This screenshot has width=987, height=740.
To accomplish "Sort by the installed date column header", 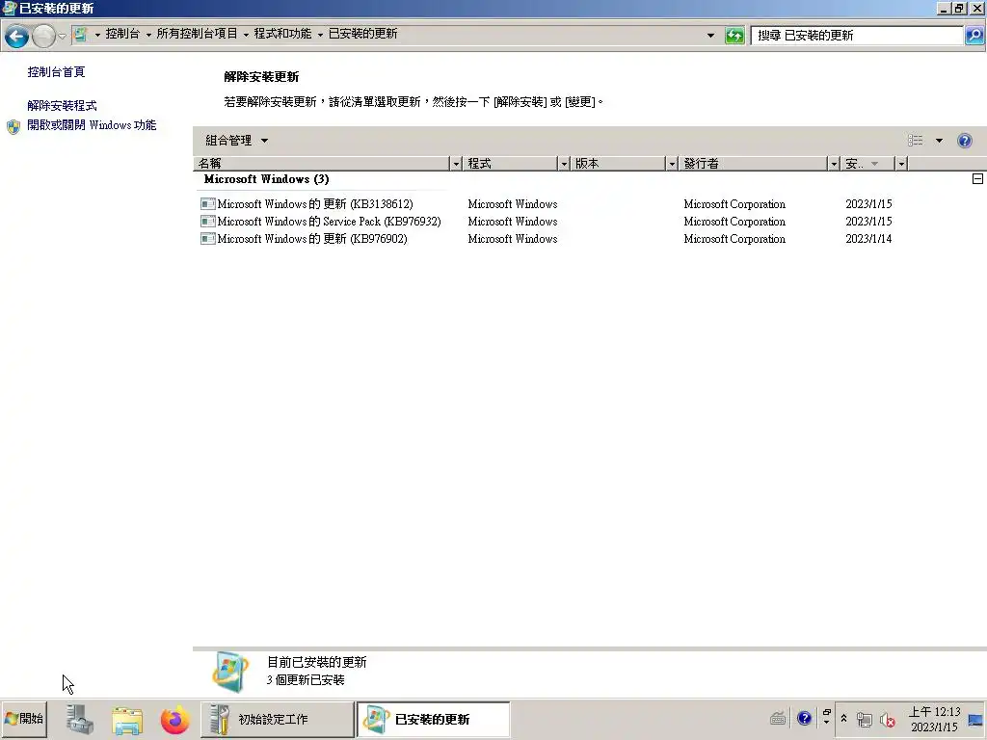I will [868, 164].
